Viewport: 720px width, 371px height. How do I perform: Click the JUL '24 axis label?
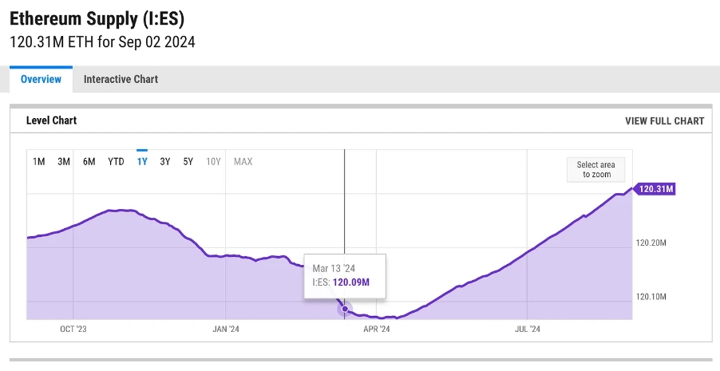pos(527,330)
